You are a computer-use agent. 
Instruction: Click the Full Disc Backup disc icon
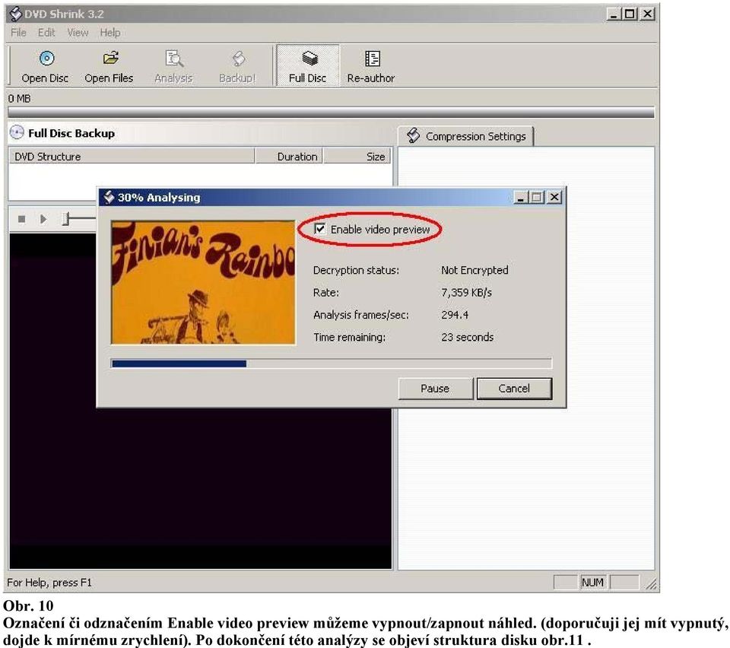pos(17,132)
